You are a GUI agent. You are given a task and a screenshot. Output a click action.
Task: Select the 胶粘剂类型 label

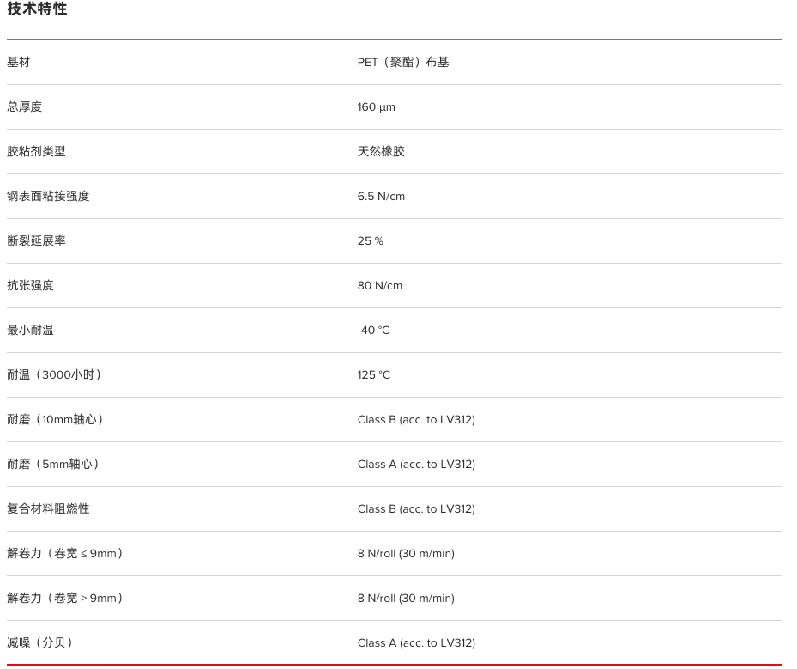36,152
